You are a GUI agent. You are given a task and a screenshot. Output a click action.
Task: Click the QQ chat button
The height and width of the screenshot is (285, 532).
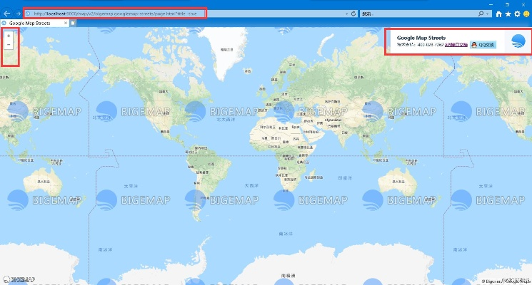(483, 45)
